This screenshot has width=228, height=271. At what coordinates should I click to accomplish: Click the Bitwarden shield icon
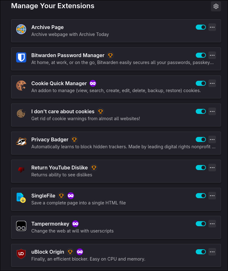[21, 57]
